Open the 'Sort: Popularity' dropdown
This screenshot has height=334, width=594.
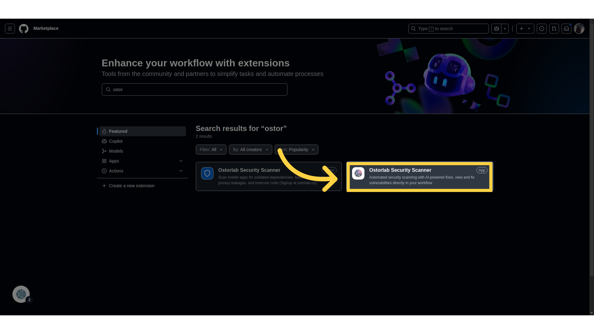coord(296,149)
